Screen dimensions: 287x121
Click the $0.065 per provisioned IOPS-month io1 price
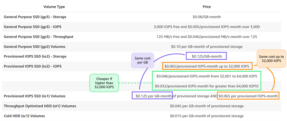coord(248,96)
